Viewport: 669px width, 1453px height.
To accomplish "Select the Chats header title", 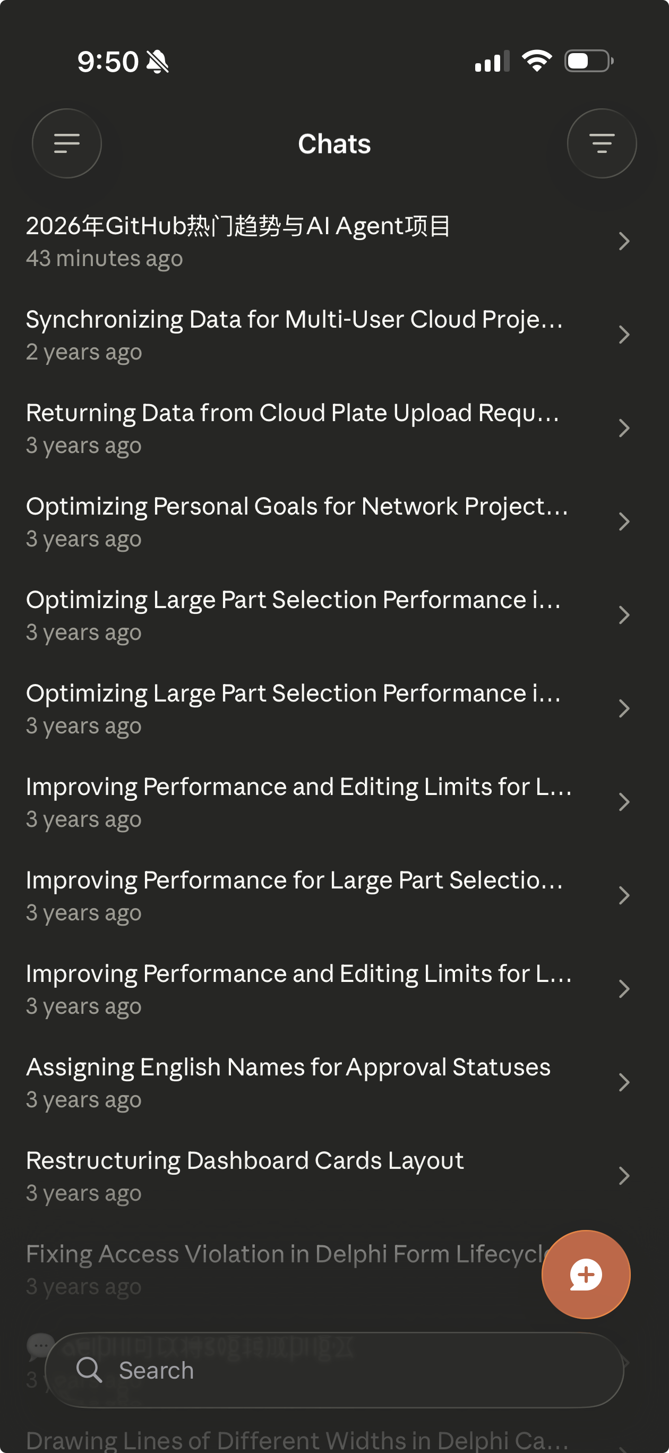I will tap(334, 144).
